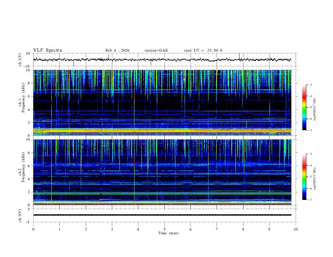Click the ch.2 frequency axis "8" tick label

29,153
